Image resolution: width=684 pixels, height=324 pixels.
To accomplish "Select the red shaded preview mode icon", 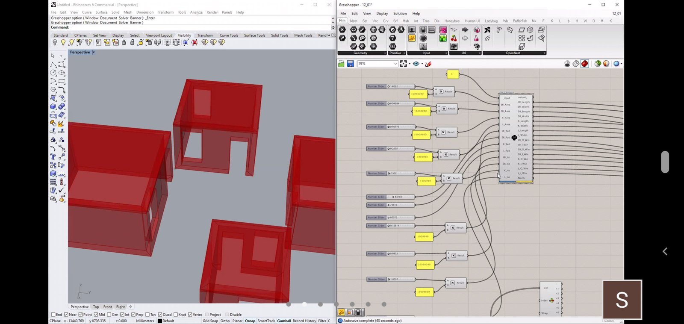I will (584, 64).
